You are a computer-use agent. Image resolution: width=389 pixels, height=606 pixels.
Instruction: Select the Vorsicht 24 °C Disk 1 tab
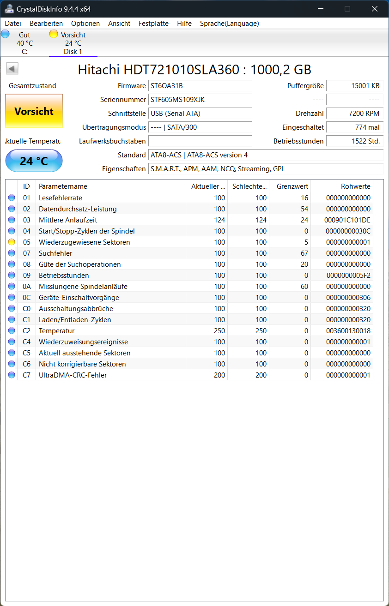click(x=73, y=43)
